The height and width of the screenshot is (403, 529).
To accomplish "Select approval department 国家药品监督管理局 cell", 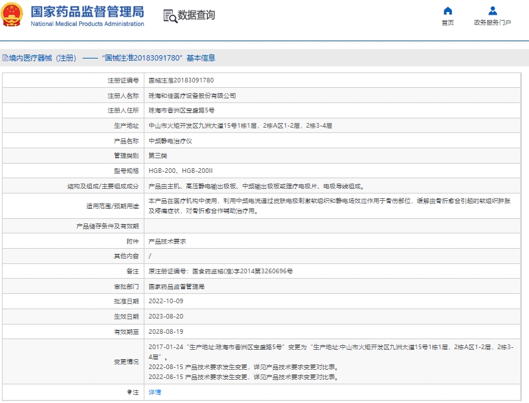I will [x=176, y=287].
